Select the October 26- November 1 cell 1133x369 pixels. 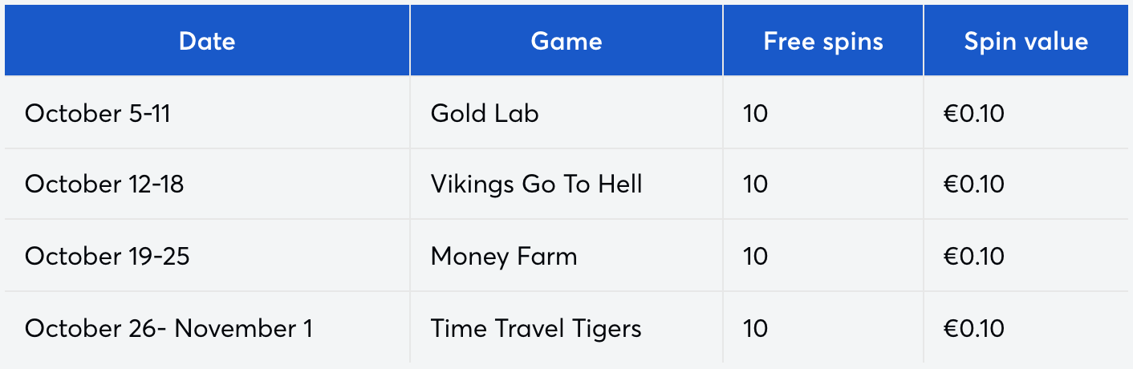[x=169, y=328]
